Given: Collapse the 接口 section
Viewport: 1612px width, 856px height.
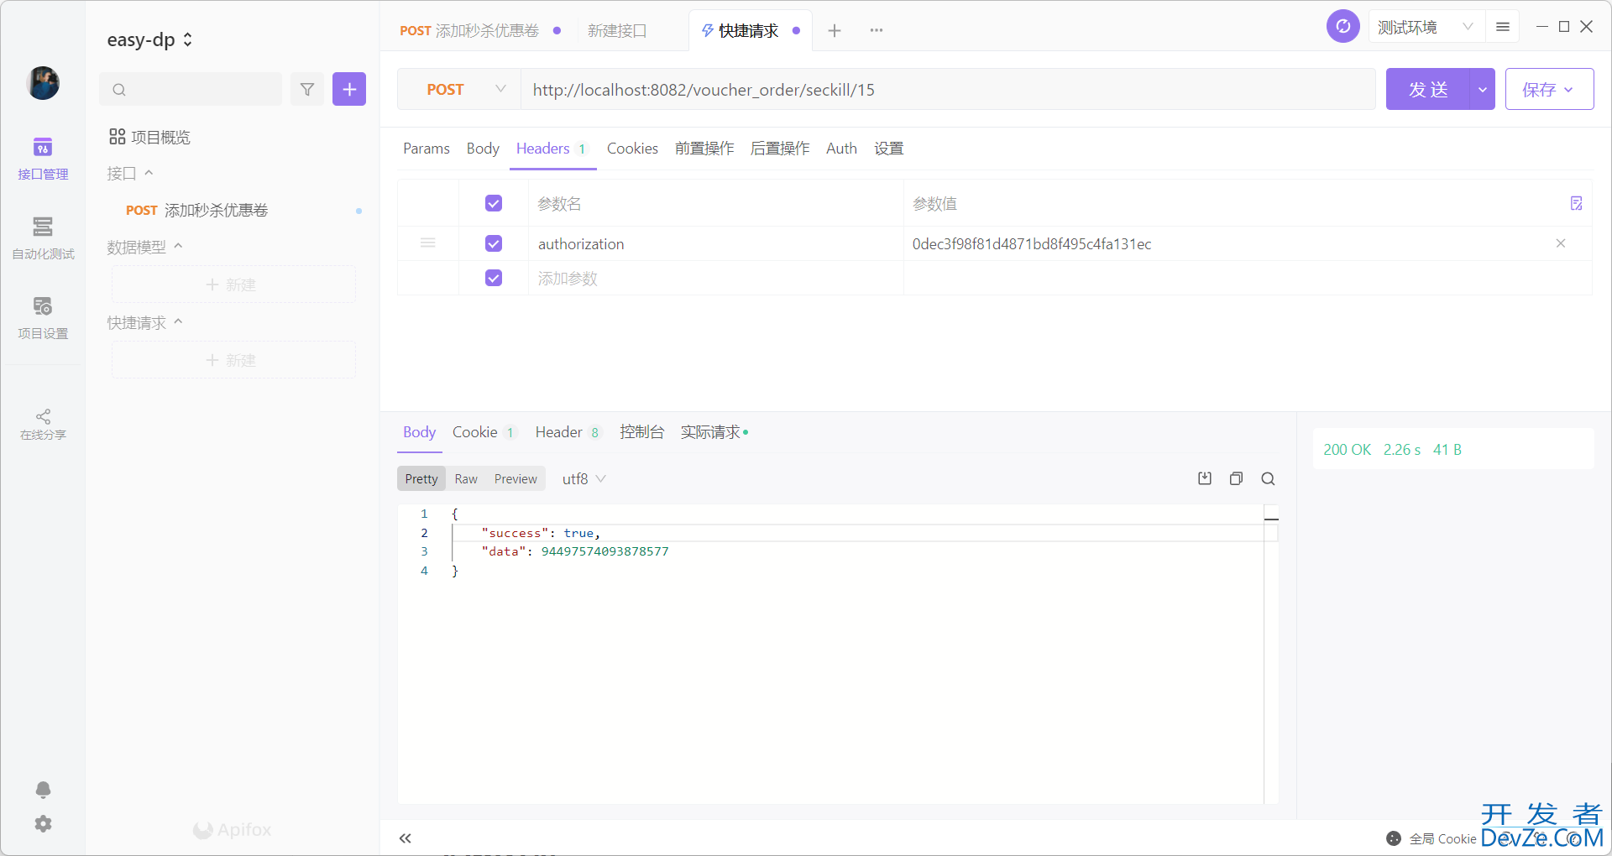Looking at the screenshot, I should point(130,173).
